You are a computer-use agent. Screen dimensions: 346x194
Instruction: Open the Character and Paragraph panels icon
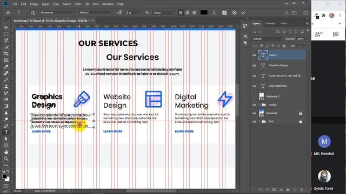click(224, 12)
